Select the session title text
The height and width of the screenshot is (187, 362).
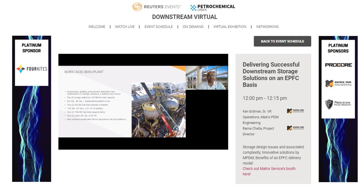(x=271, y=75)
